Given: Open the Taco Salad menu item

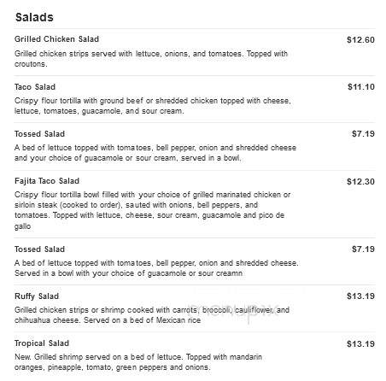Looking at the screenshot, I should [35, 87].
